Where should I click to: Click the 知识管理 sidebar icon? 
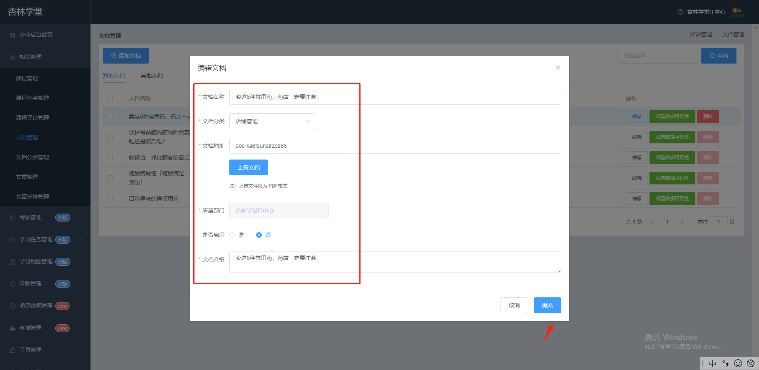tap(13, 57)
